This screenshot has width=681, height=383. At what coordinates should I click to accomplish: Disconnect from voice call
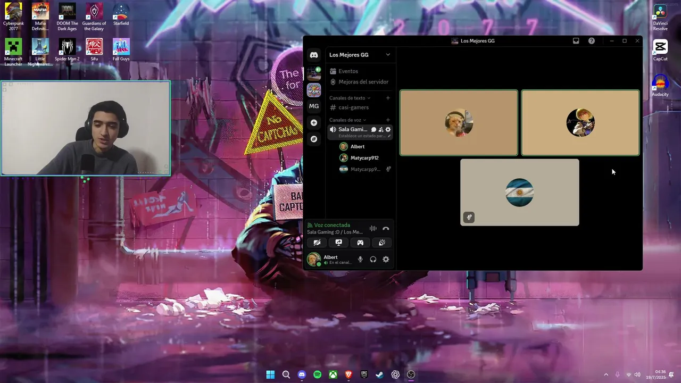pos(386,228)
